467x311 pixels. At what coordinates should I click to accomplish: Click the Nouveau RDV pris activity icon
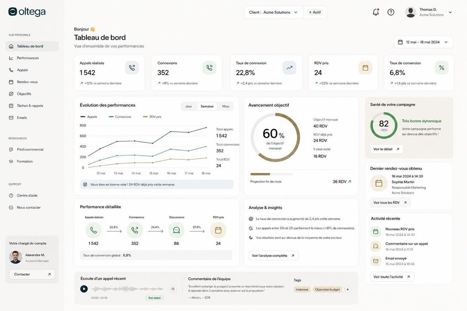(x=376, y=232)
